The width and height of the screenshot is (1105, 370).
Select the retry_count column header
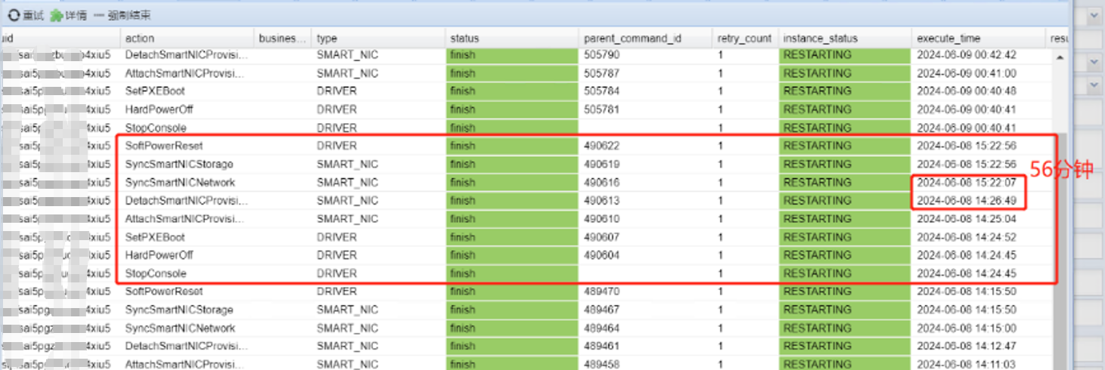[744, 38]
